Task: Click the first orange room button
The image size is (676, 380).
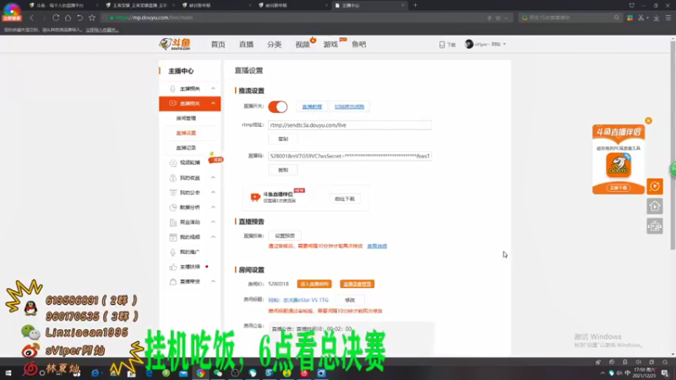Action: pos(314,284)
